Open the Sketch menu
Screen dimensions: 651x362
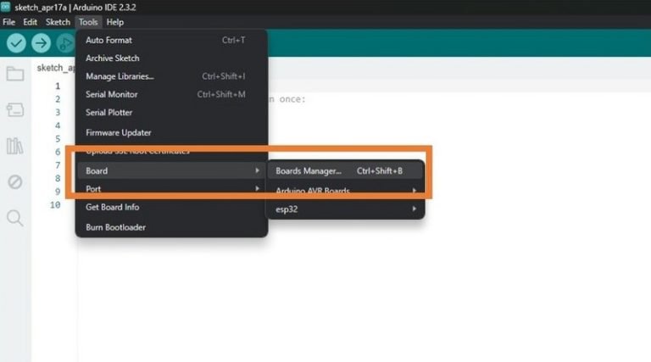tap(58, 22)
